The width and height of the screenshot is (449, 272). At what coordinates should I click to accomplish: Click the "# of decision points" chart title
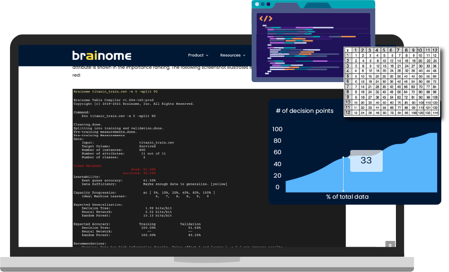click(x=304, y=111)
